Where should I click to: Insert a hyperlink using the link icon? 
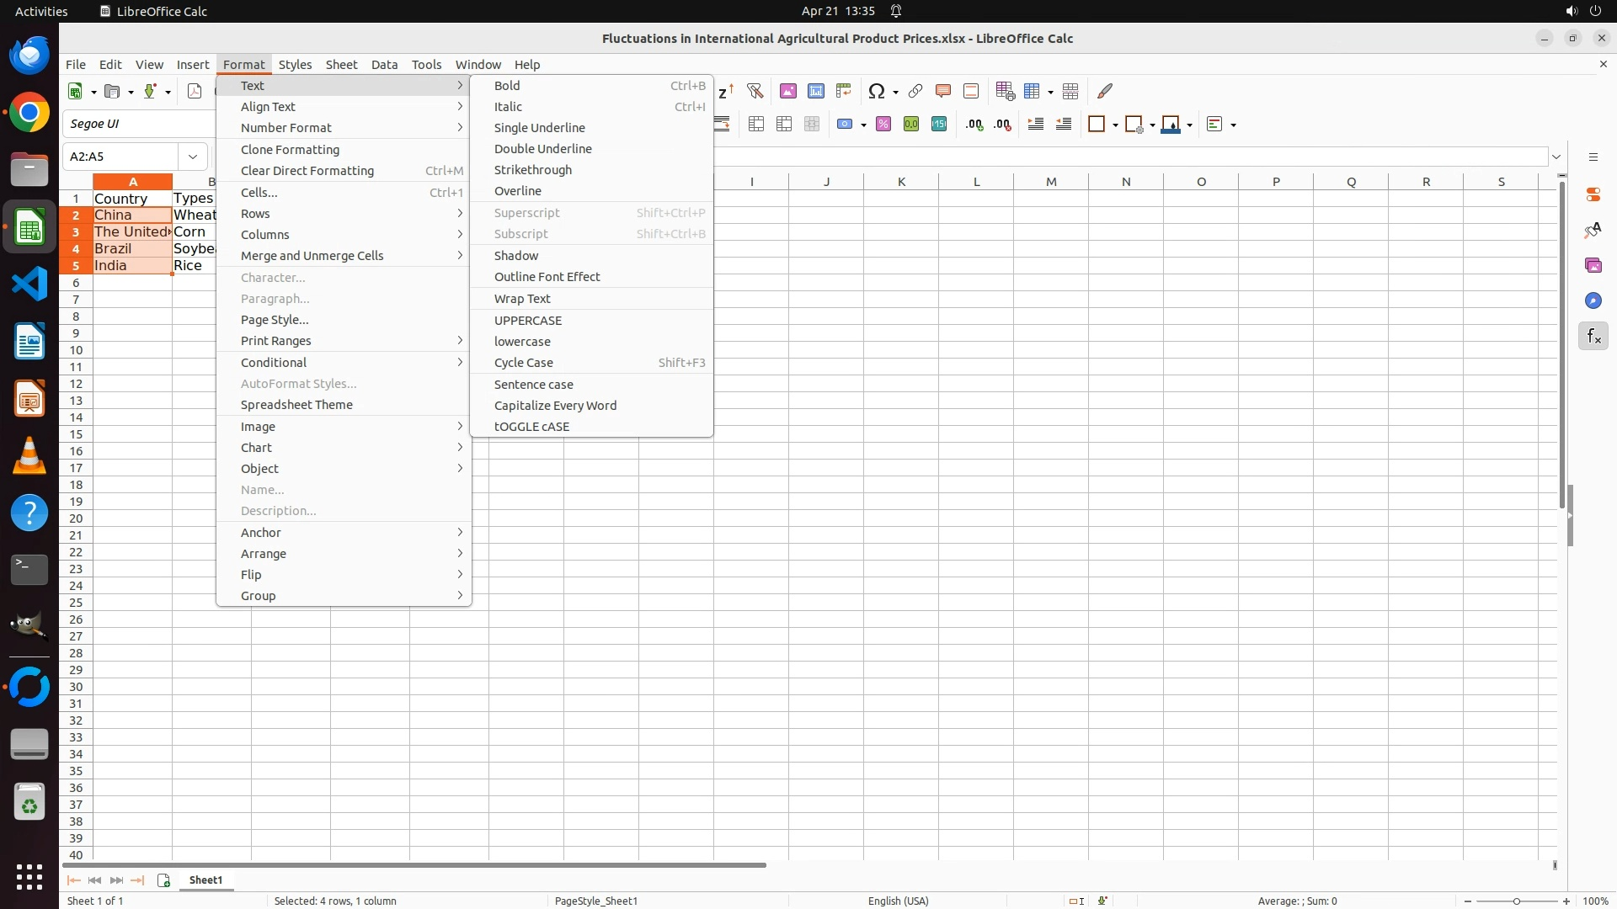tap(915, 91)
